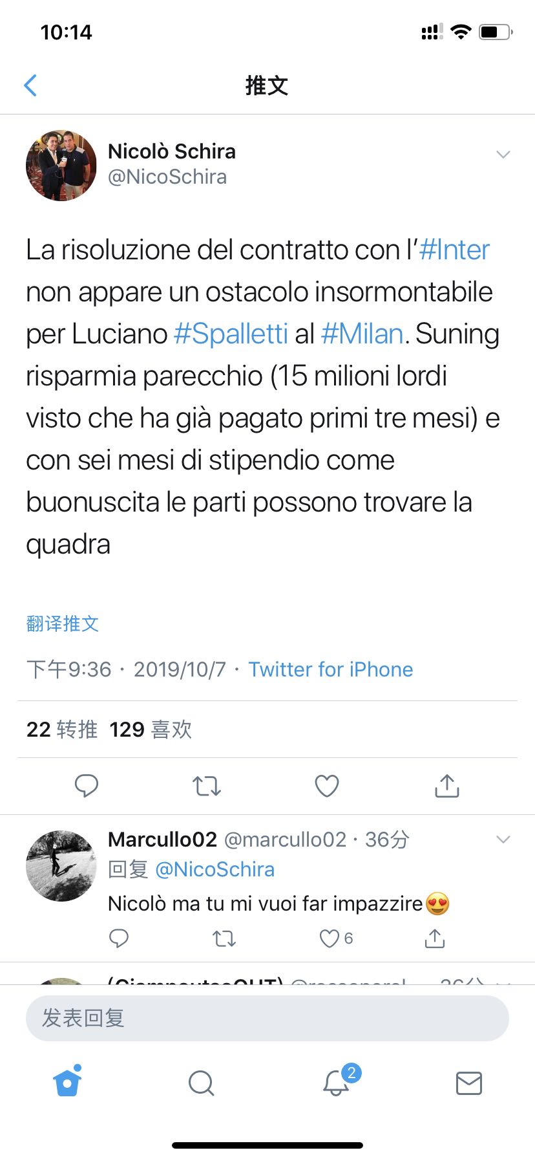
Task: Tap the back arrow icon
Action: point(30,85)
